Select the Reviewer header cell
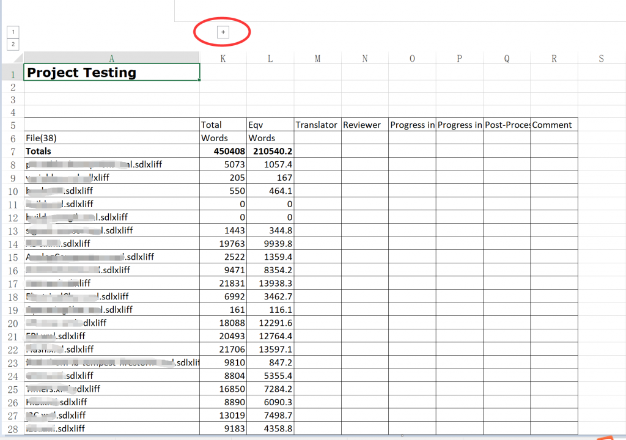The height and width of the screenshot is (440, 626). coord(365,125)
